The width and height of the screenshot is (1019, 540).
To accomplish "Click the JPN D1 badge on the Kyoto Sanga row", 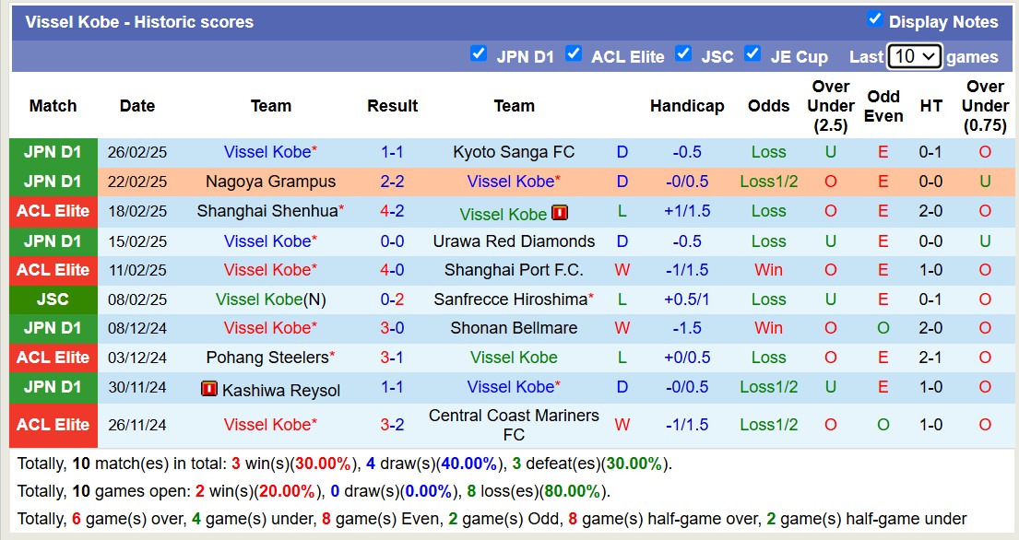I will tap(53, 151).
